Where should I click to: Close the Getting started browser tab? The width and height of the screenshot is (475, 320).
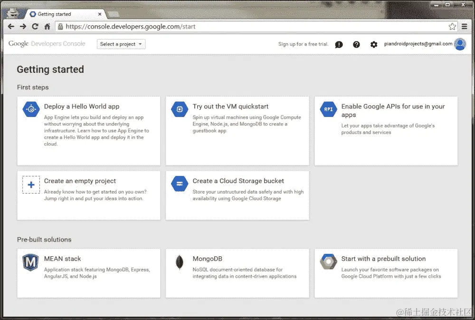click(100, 14)
